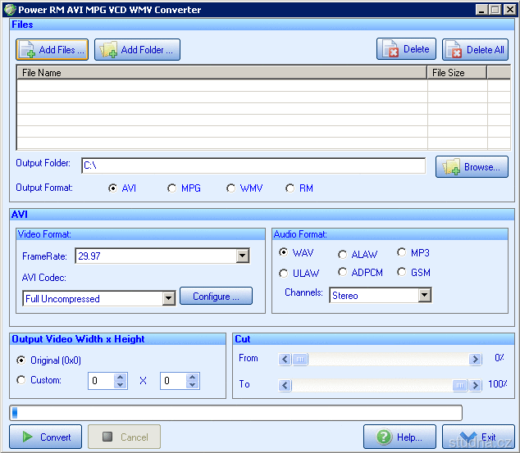Image resolution: width=520 pixels, height=453 pixels.
Task: Open the Channels Stereo dropdown
Action: tap(424, 295)
